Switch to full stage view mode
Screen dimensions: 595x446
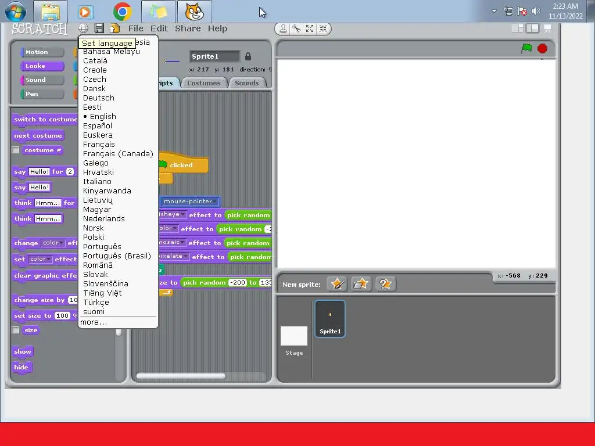pos(533,28)
